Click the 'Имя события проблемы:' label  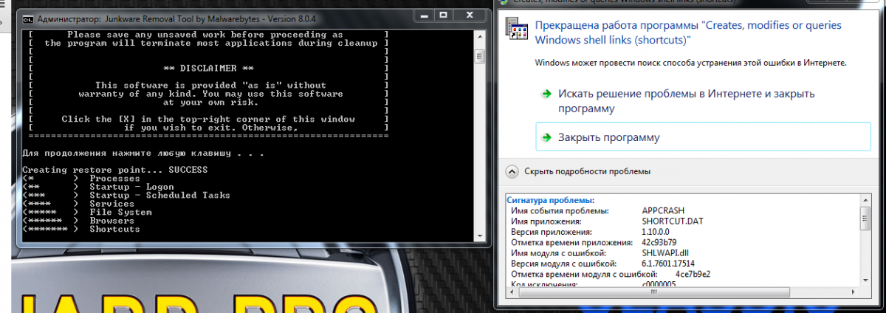click(560, 210)
